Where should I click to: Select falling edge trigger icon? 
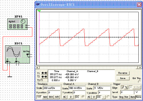click(x=126, y=88)
